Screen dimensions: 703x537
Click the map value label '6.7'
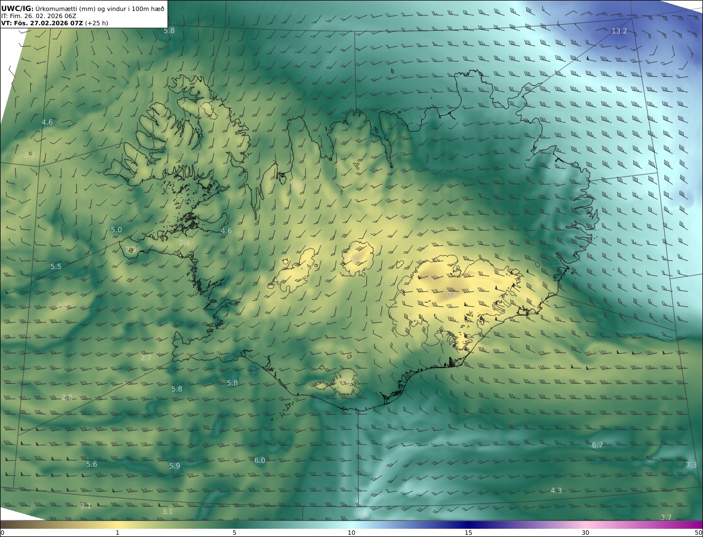(598, 445)
